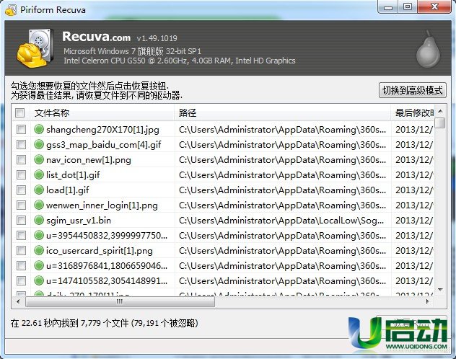
Task: Click green status dot for u=3954450832 file
Action: pos(39,235)
